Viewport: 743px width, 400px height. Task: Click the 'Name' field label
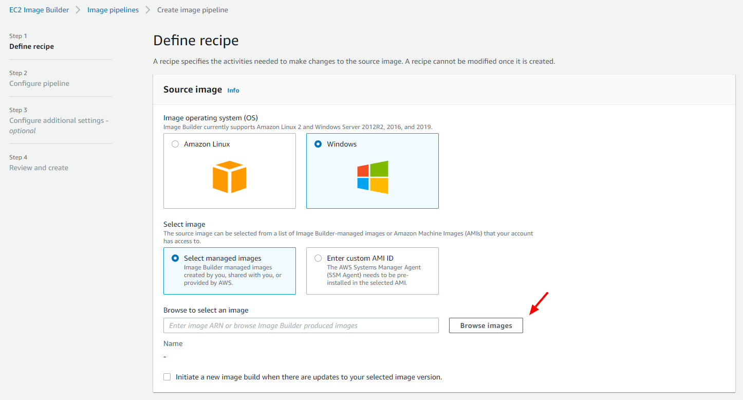(x=173, y=343)
